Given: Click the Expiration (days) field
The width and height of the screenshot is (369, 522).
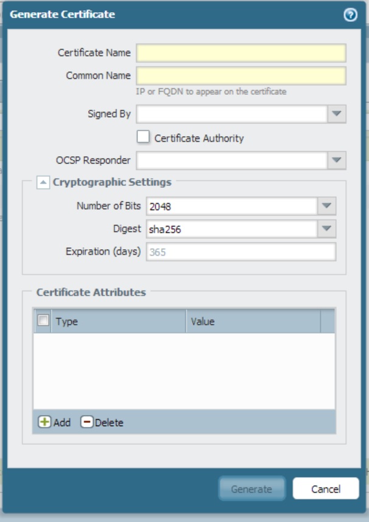Looking at the screenshot, I should coord(241,252).
